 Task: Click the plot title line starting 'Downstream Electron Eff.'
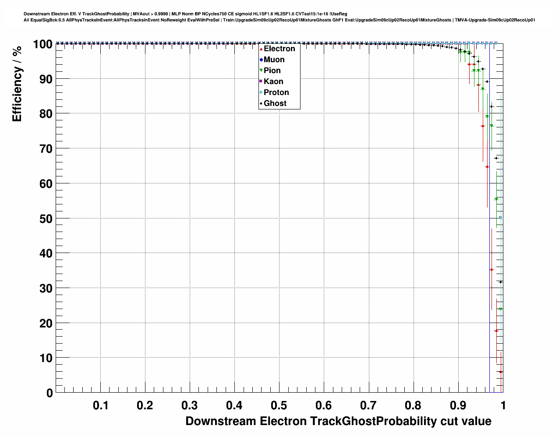pos(185,14)
